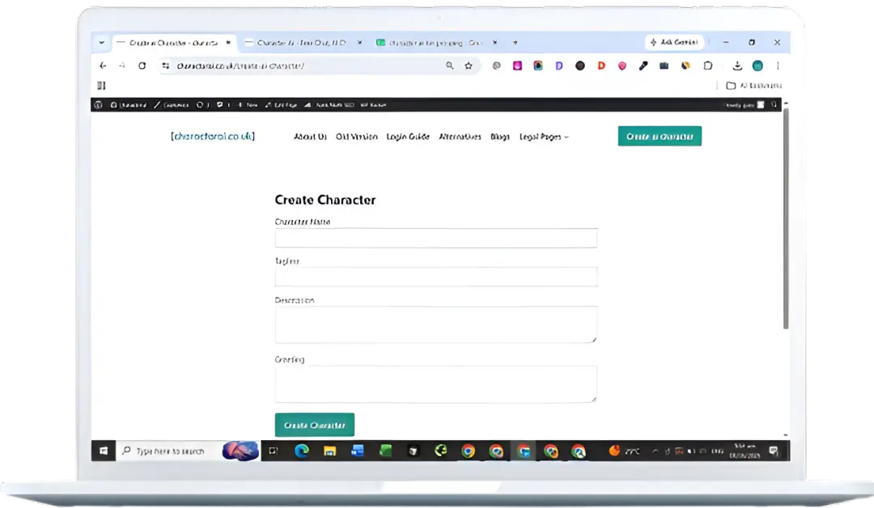Click the New link in the admin bar
874x508 pixels.
[248, 104]
